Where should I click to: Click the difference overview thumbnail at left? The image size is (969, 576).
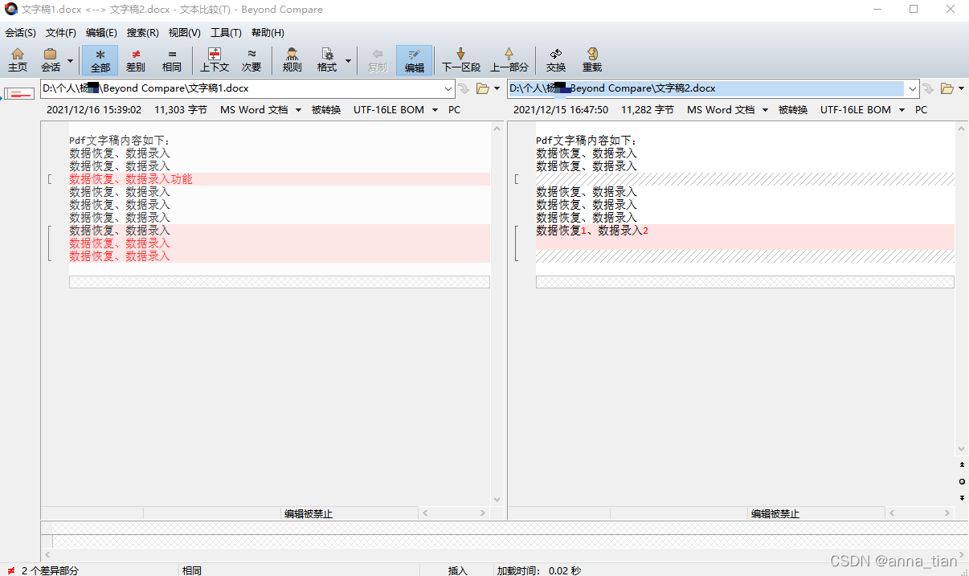pos(19,94)
